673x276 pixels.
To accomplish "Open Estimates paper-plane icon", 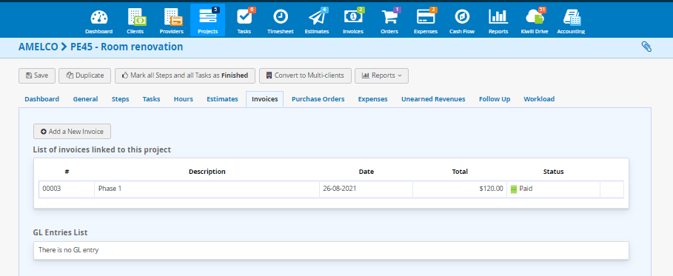I will click(317, 17).
